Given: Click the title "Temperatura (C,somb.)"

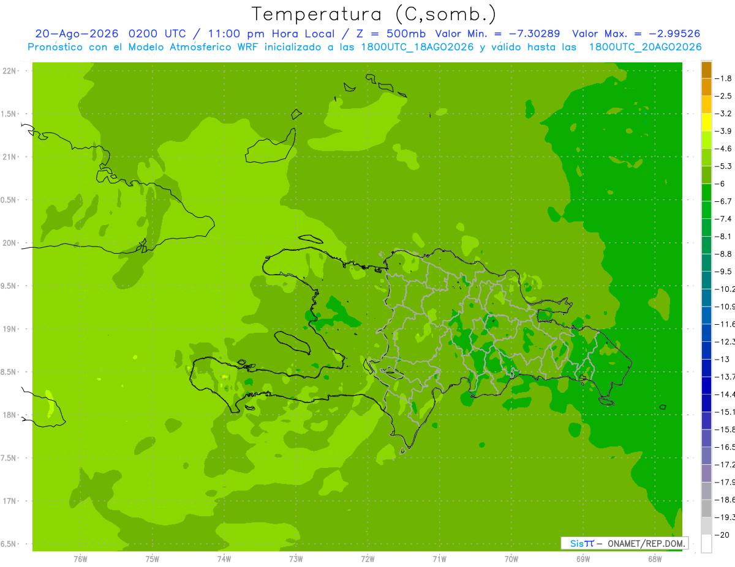Looking at the screenshot, I should pos(374,14).
